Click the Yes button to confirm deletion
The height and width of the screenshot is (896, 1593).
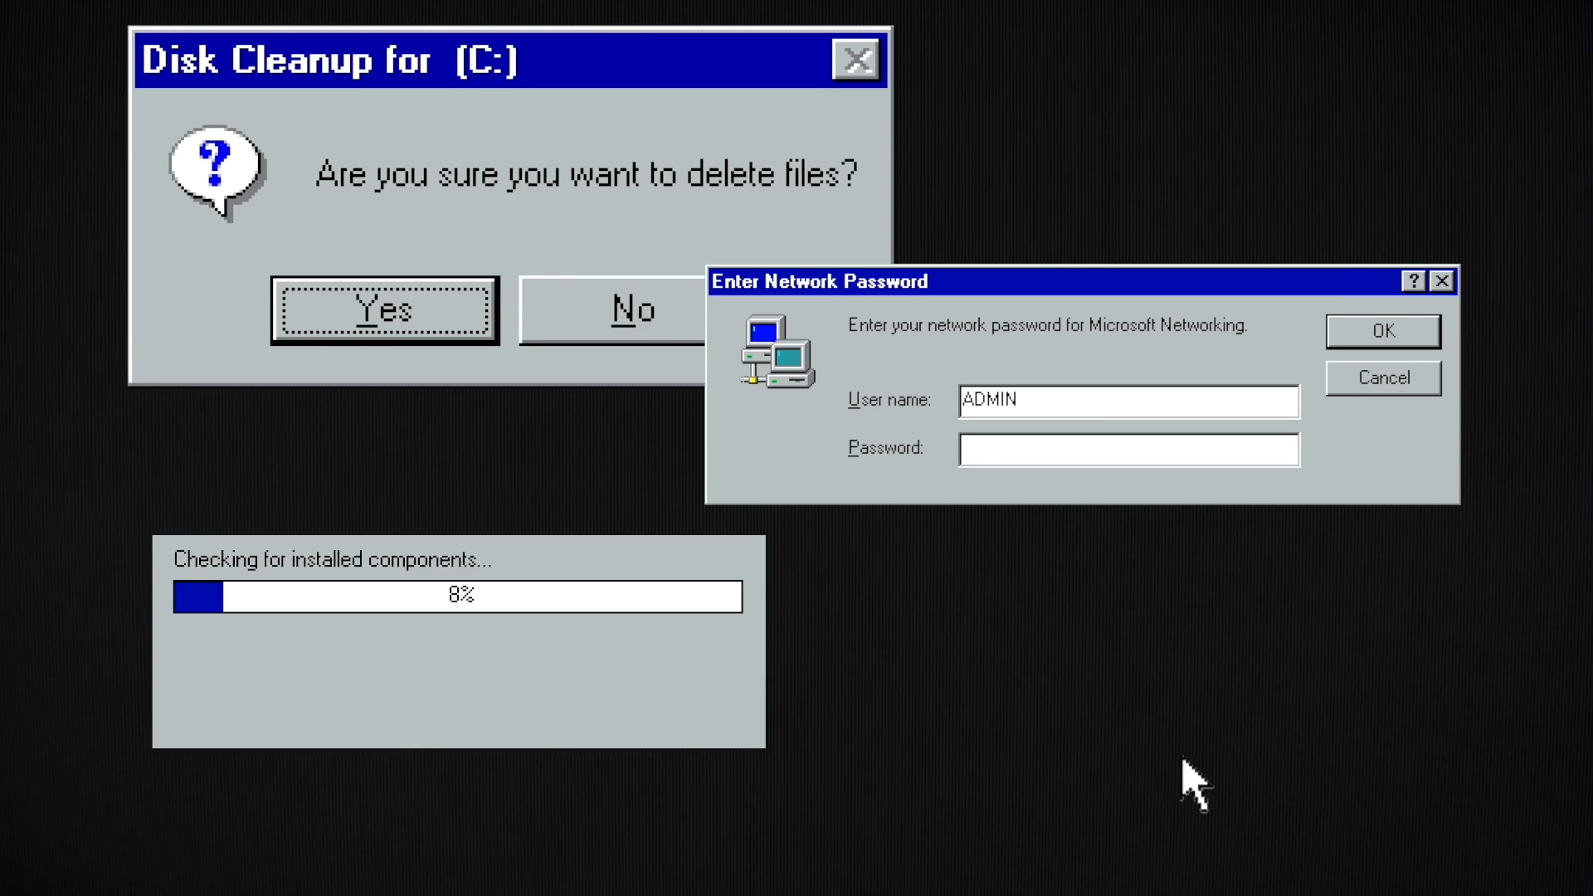pyautogui.click(x=384, y=309)
